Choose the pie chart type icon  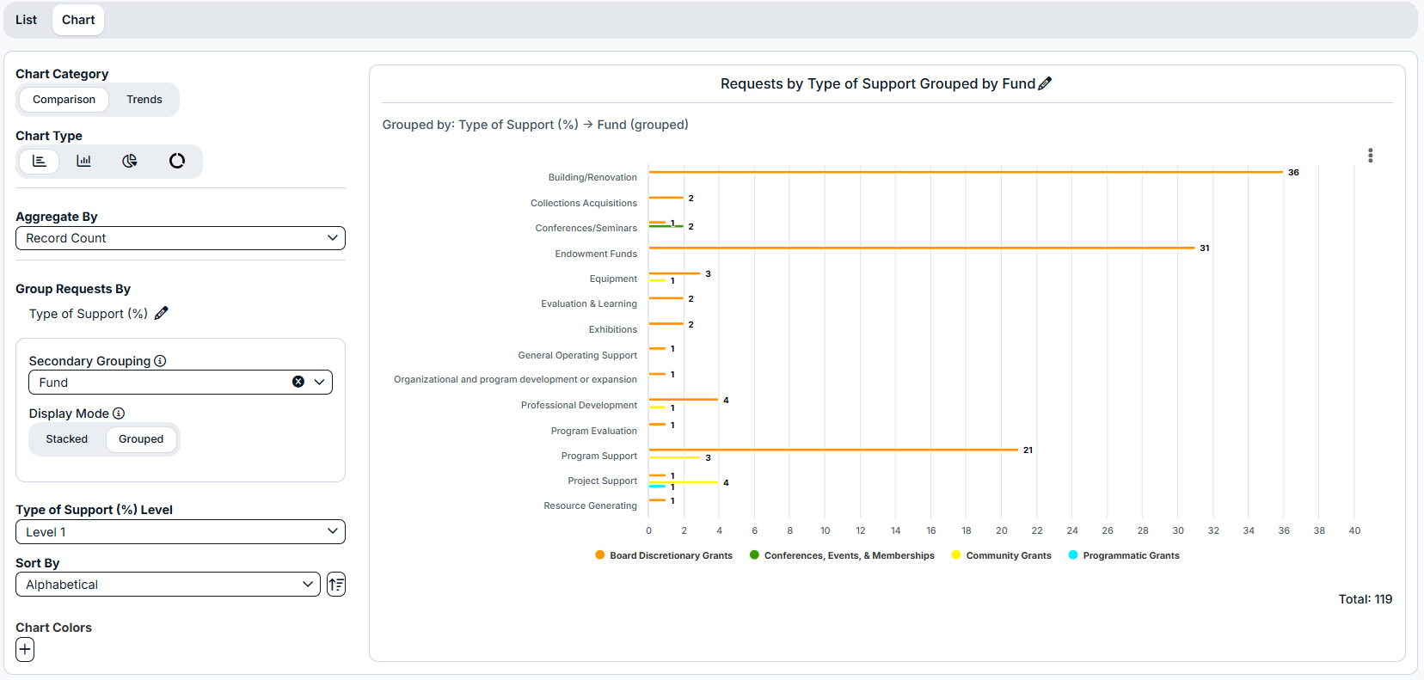click(130, 161)
